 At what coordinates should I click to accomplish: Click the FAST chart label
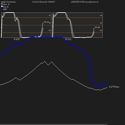[17, 39]
